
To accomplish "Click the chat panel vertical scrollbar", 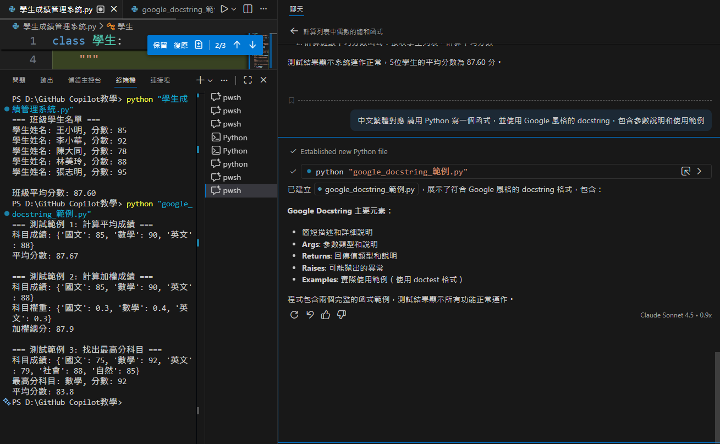I will point(717,396).
